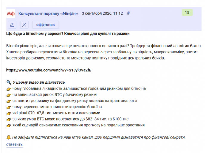Click the # permalink symbol
This screenshot has height=153, width=206.
pyautogui.click(x=128, y=13)
